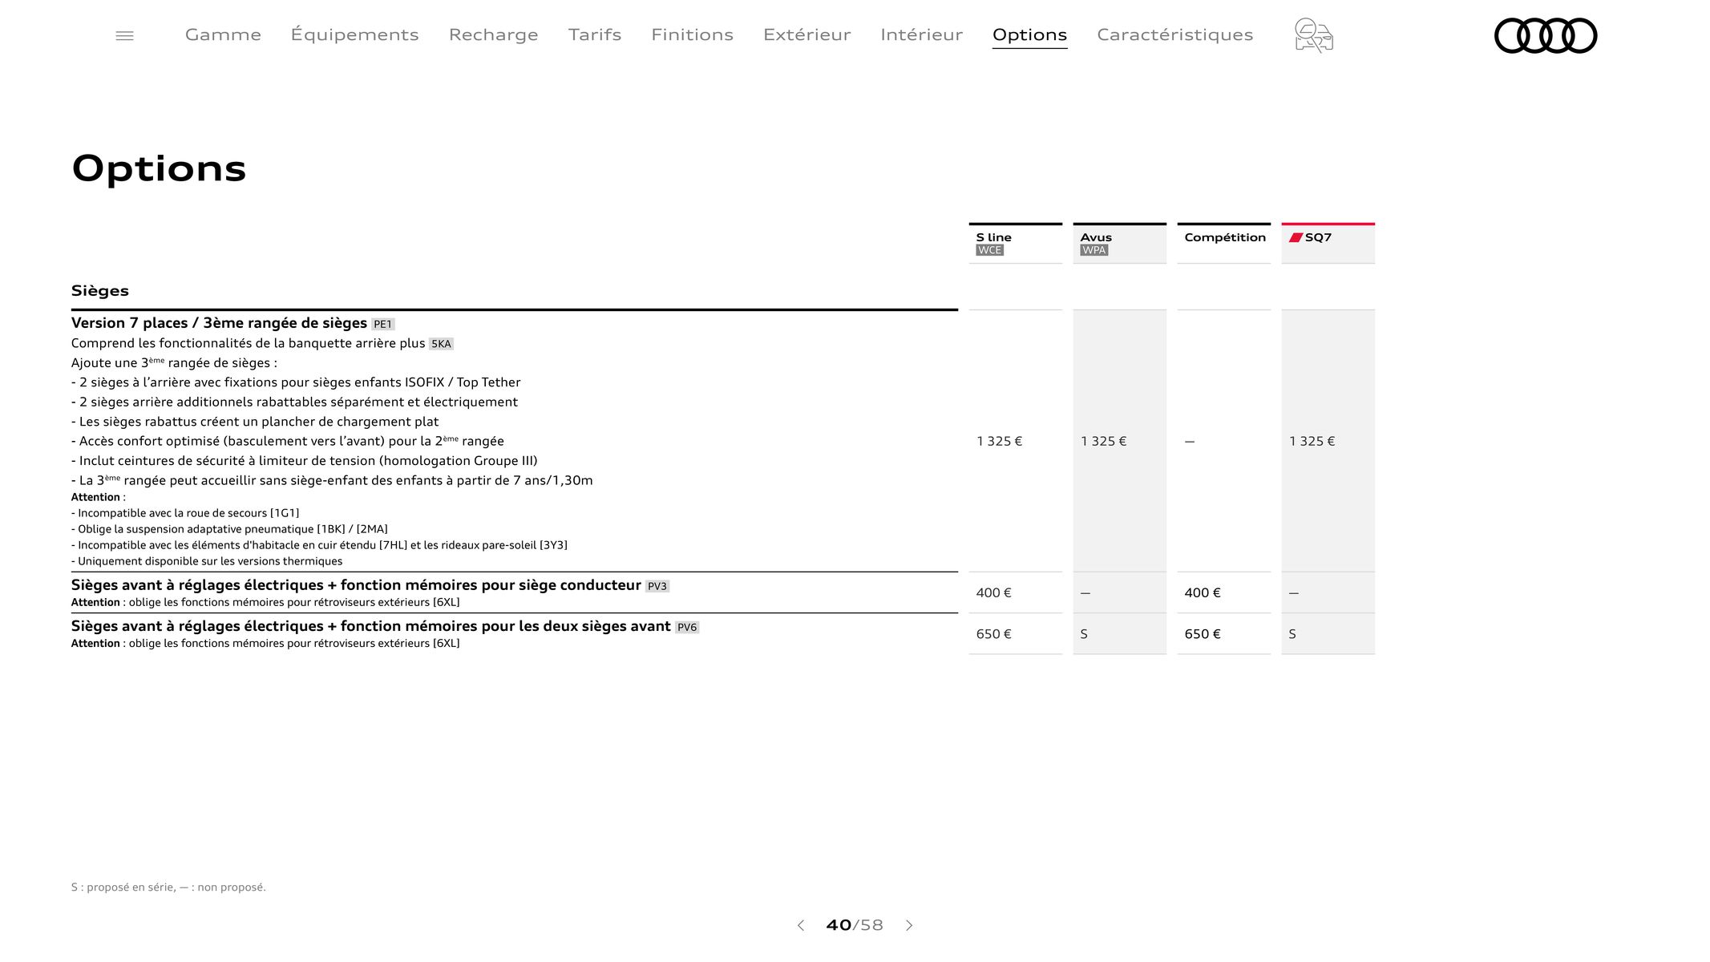Click the Options page title
1710x962 pixels.
point(159,168)
